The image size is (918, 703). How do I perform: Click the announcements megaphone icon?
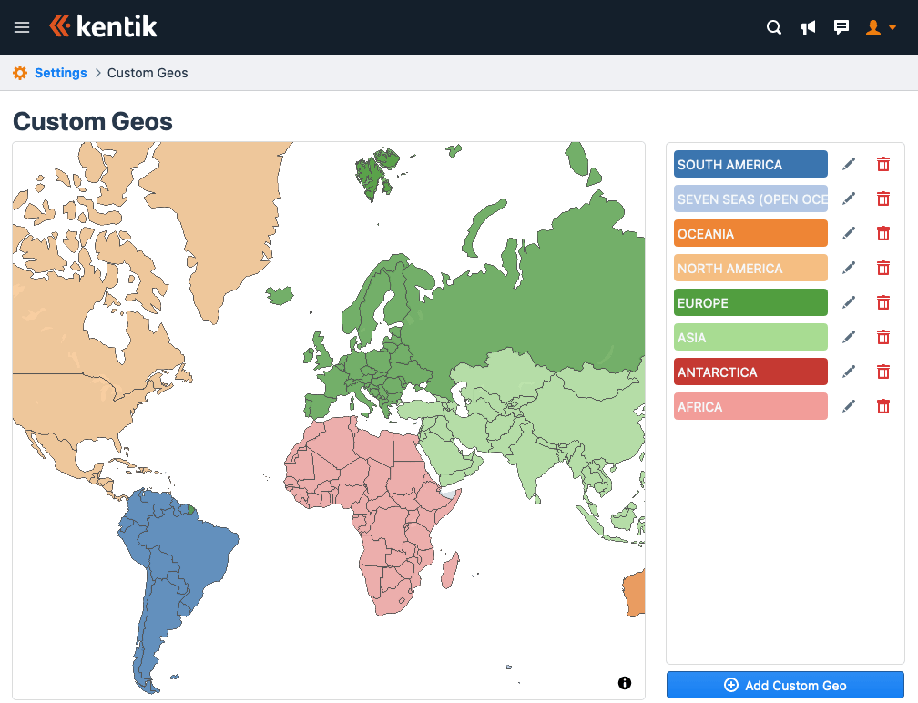point(808,27)
